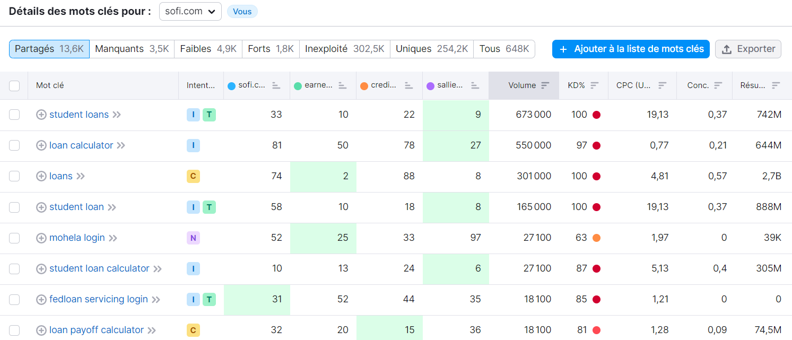Click 'Ajouter à la liste de mots clés' button
The image size is (792, 340).
click(631, 49)
